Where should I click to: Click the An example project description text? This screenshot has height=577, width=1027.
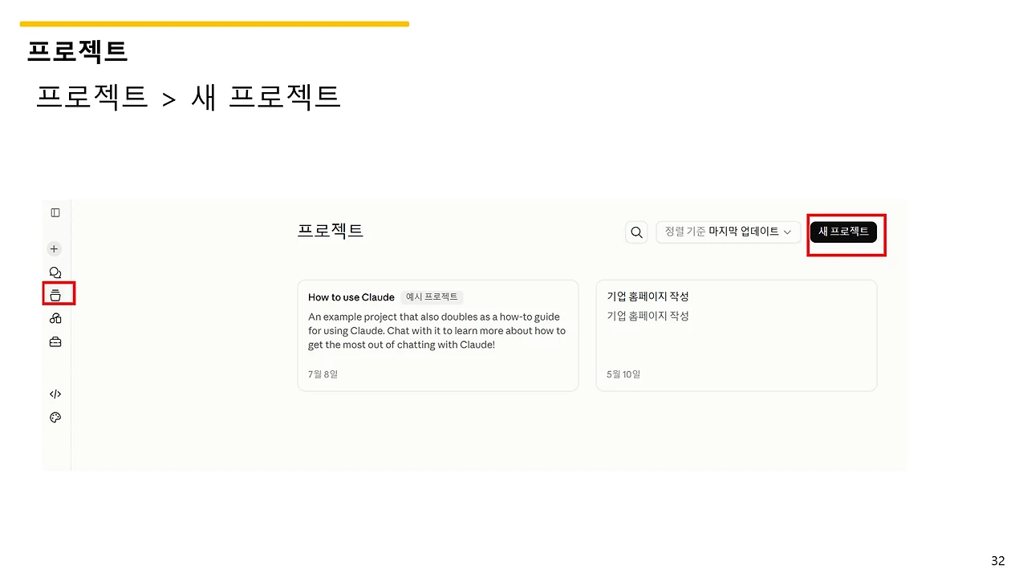pos(437,331)
